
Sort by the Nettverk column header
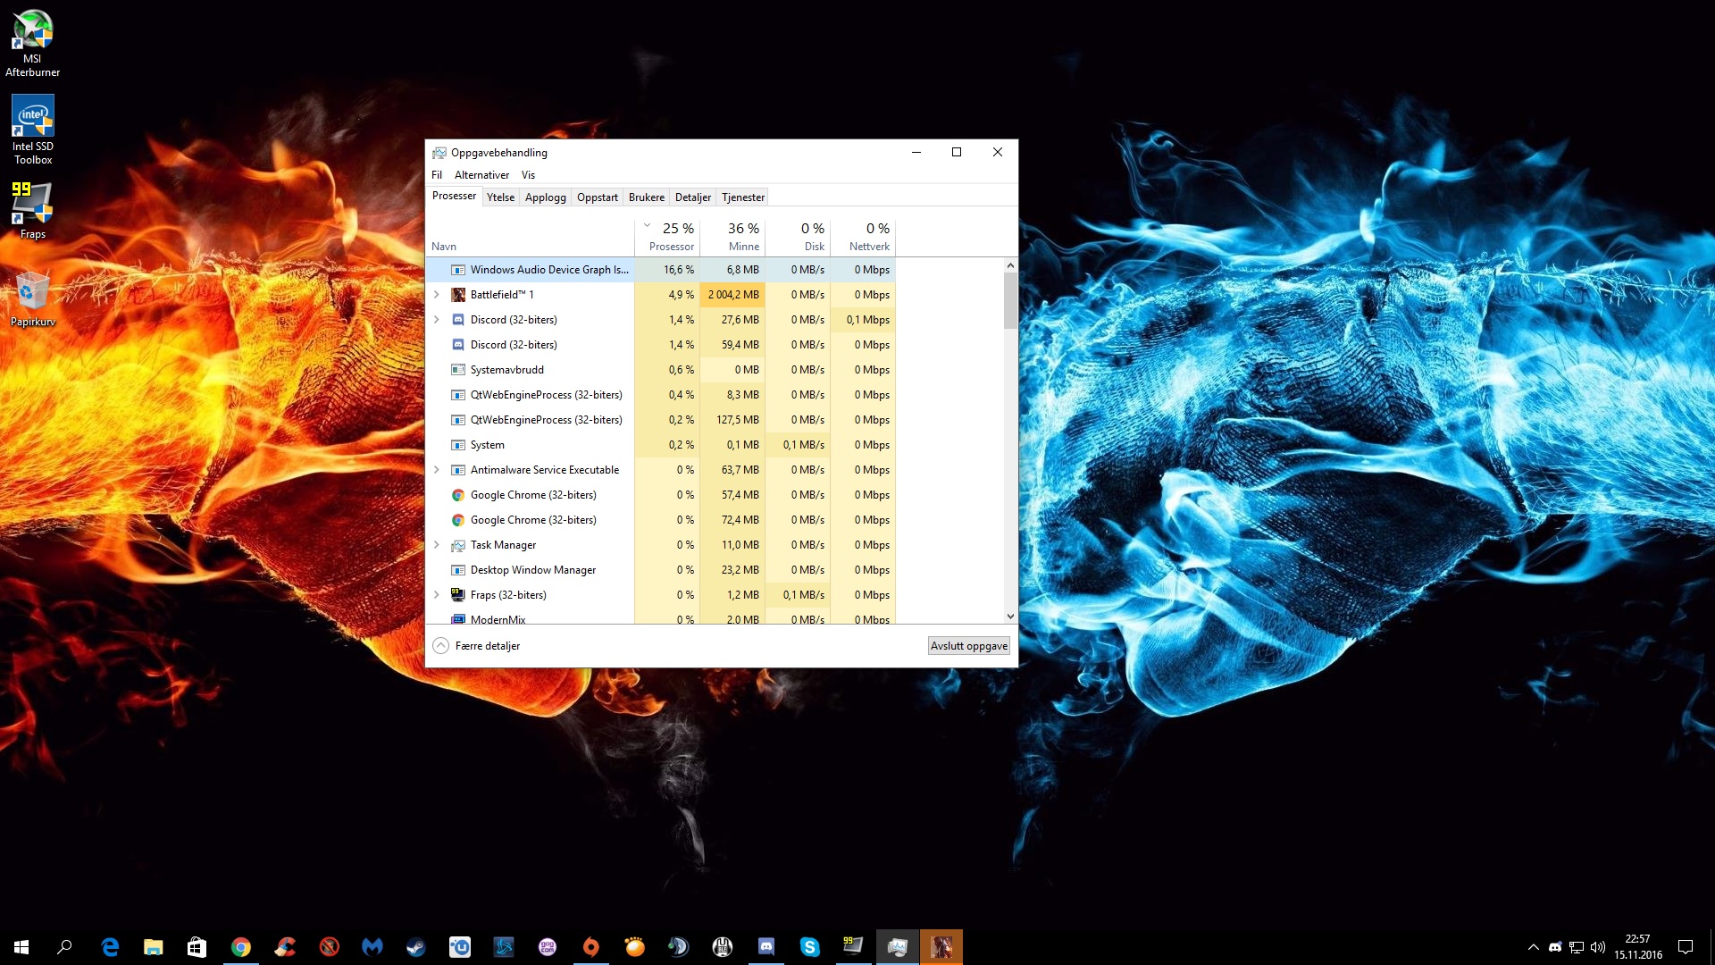863,238
